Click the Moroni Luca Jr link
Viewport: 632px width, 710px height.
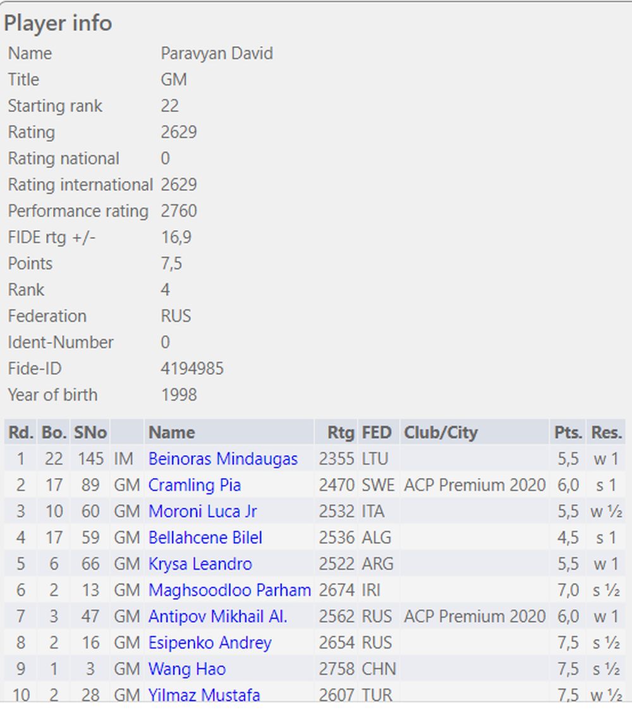pyautogui.click(x=202, y=511)
